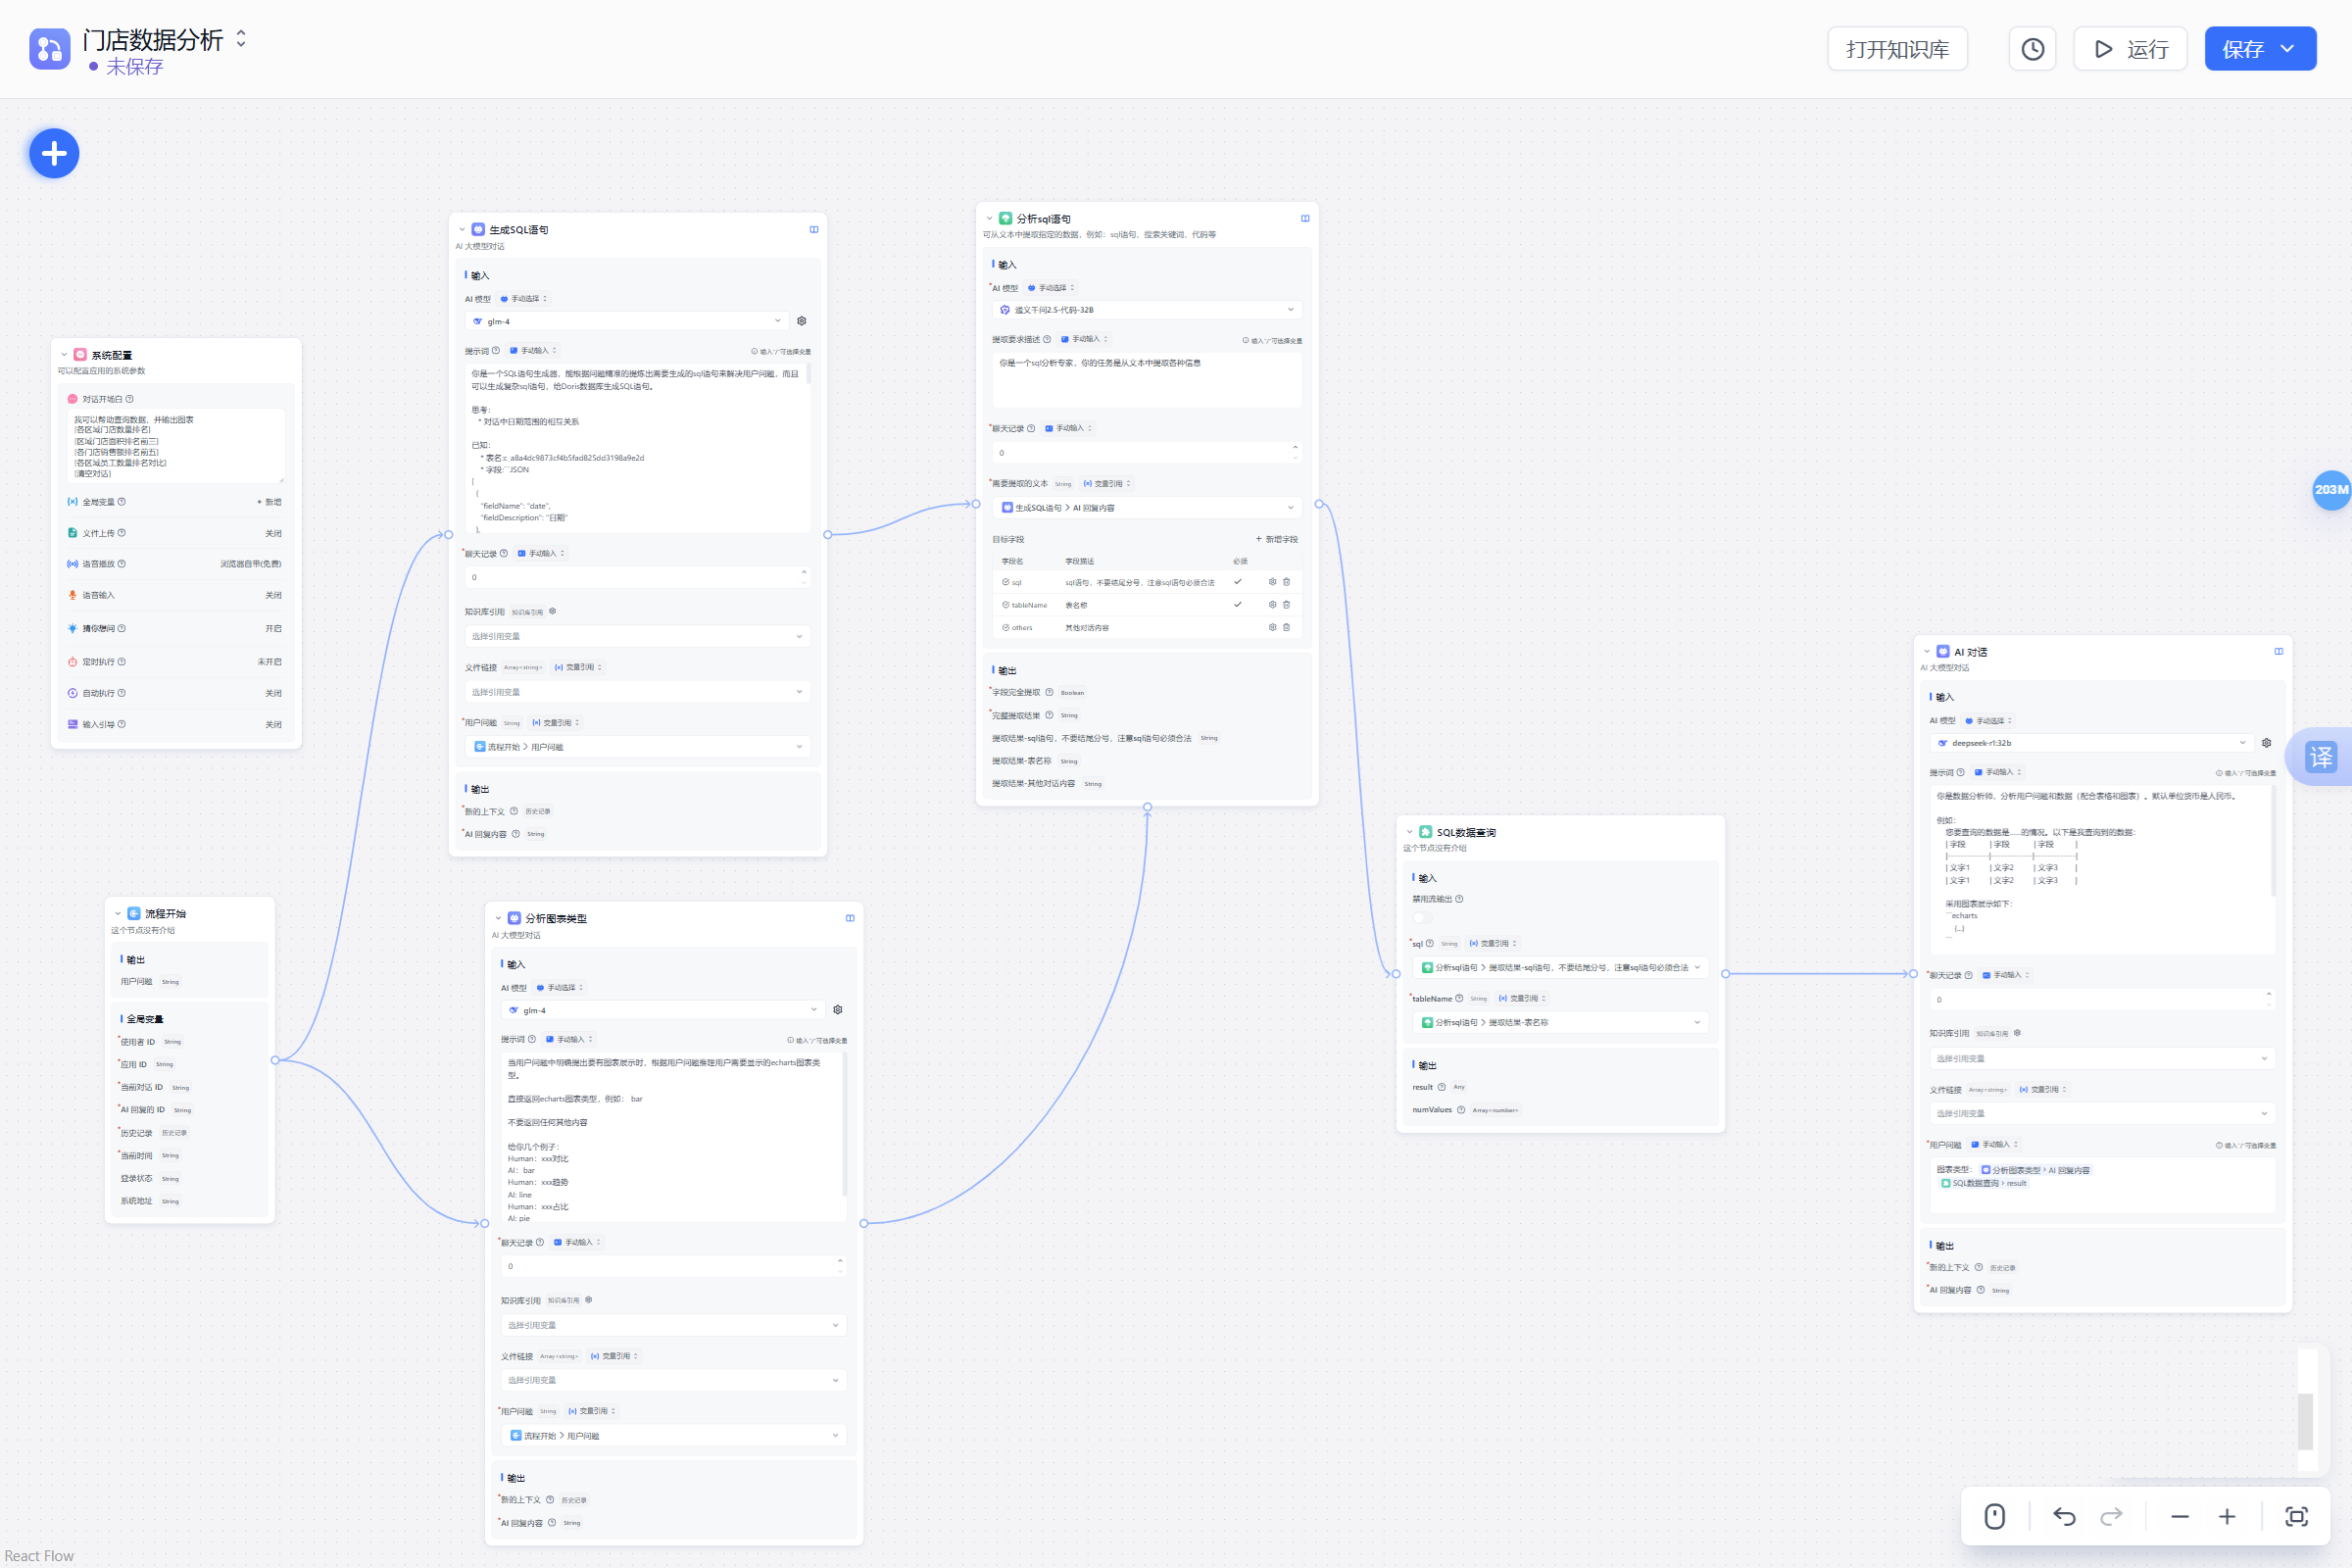Click the 保存 save button
The height and width of the screenshot is (1568, 2352).
2242,49
